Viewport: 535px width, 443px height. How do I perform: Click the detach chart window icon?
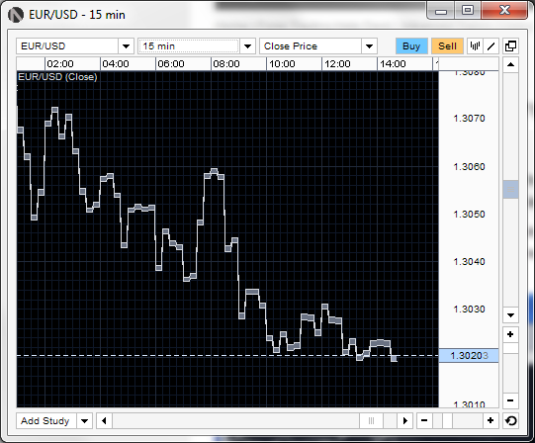pos(510,46)
